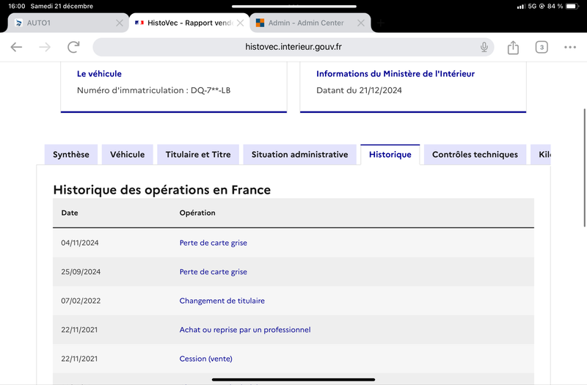The width and height of the screenshot is (587, 385).
Task: Click the 22/11/2021 date in Achat row
Action: coord(79,329)
